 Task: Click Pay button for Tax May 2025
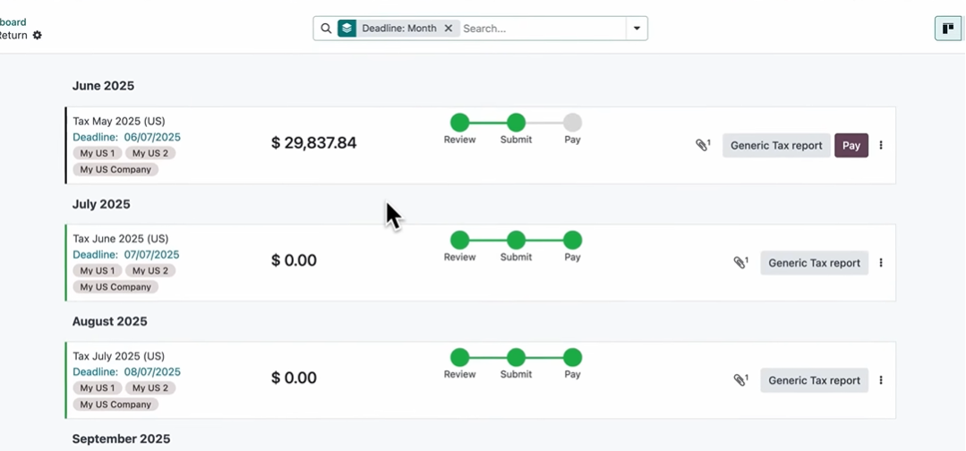(851, 145)
